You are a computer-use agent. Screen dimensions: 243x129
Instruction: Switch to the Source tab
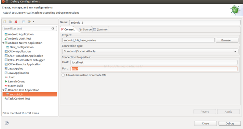pos(85,29)
